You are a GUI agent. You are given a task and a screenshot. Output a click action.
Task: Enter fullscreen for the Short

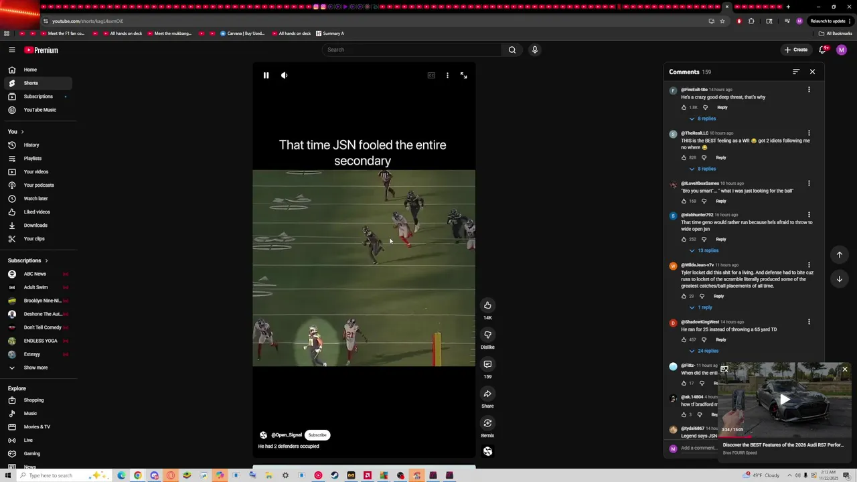(463, 76)
